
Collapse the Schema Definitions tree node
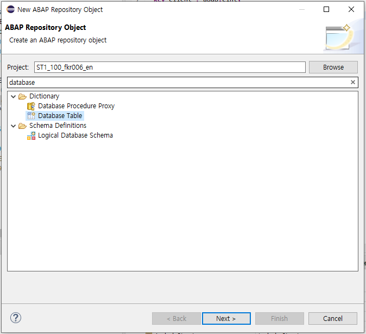(14, 126)
